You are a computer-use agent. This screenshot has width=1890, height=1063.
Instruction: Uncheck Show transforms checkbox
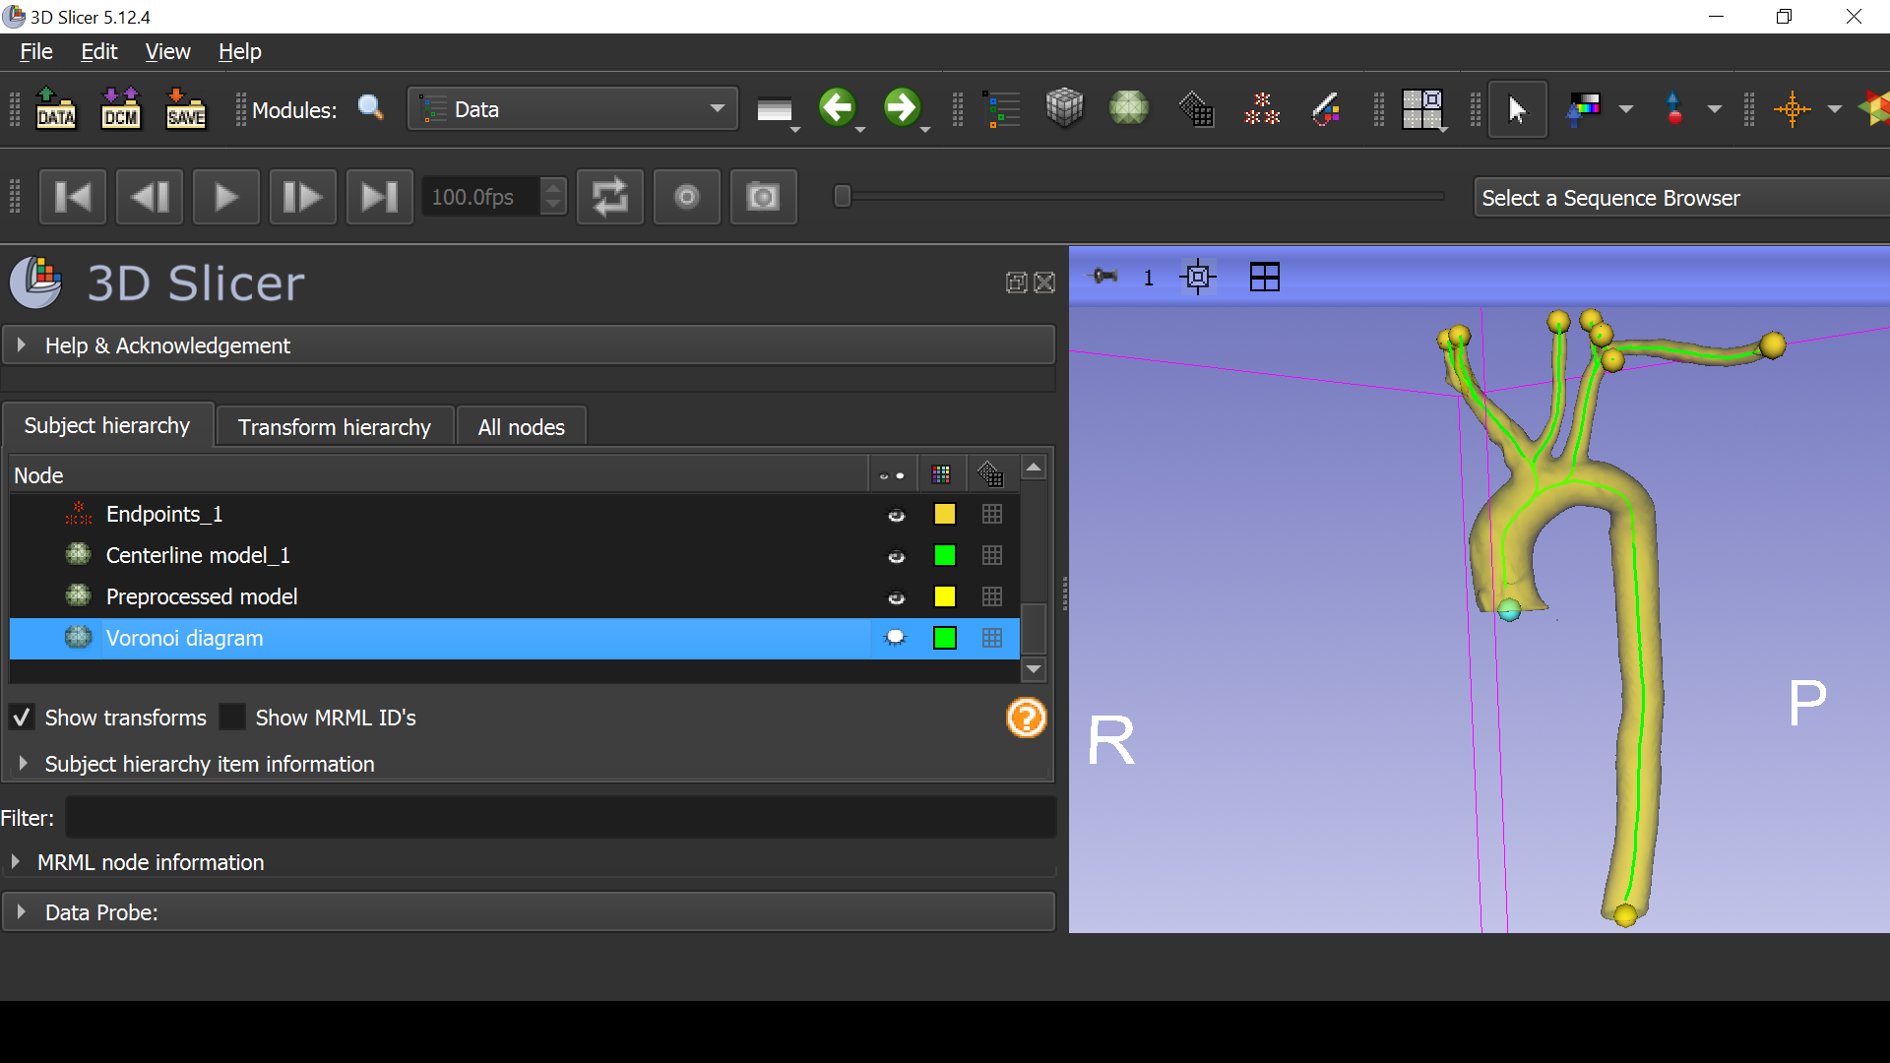click(22, 718)
